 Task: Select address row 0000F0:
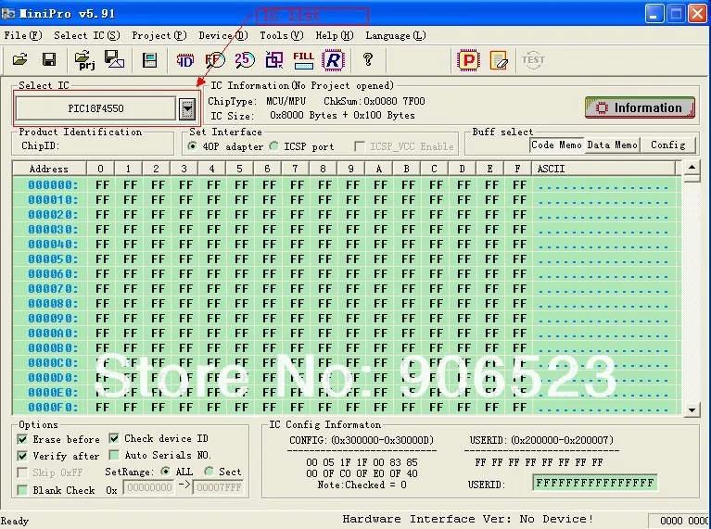(x=53, y=407)
